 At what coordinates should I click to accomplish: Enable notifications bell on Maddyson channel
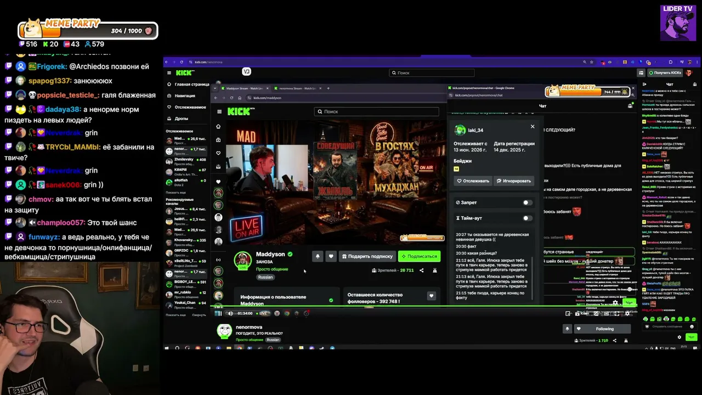click(318, 256)
